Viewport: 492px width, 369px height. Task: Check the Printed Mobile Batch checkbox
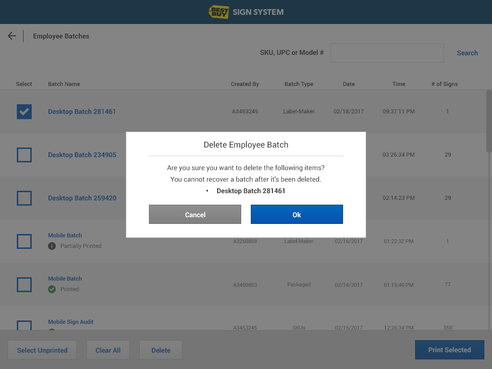tap(24, 285)
